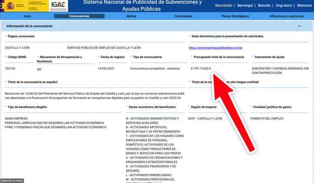Click Título de la convocatoria en español label
Screen dimensions: 314x183
[32, 82]
